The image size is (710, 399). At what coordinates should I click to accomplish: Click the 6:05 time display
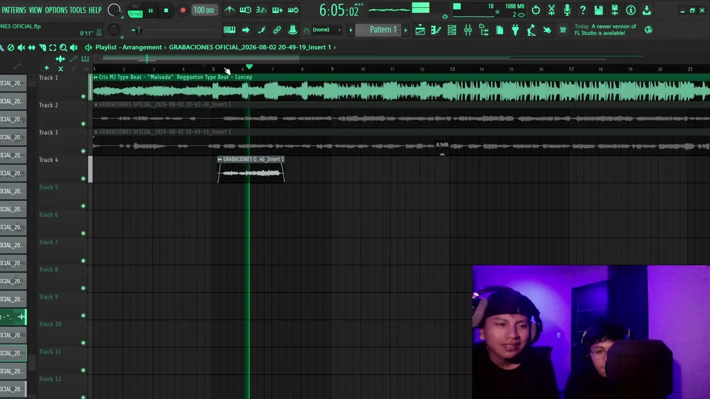[339, 11]
